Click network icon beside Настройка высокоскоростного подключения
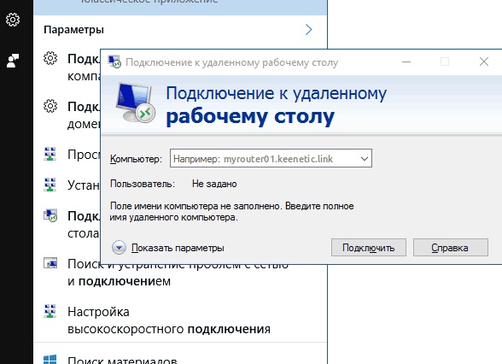Screen dimensions: 502x364 pyautogui.click(x=50, y=311)
